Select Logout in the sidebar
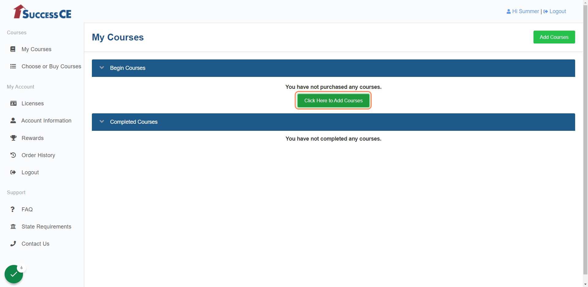The height and width of the screenshot is (287, 588). (30, 172)
